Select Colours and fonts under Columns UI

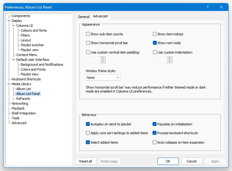tap(34, 30)
